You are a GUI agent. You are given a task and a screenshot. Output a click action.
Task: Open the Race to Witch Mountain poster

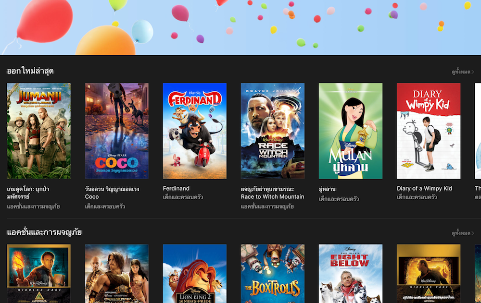[x=272, y=131]
